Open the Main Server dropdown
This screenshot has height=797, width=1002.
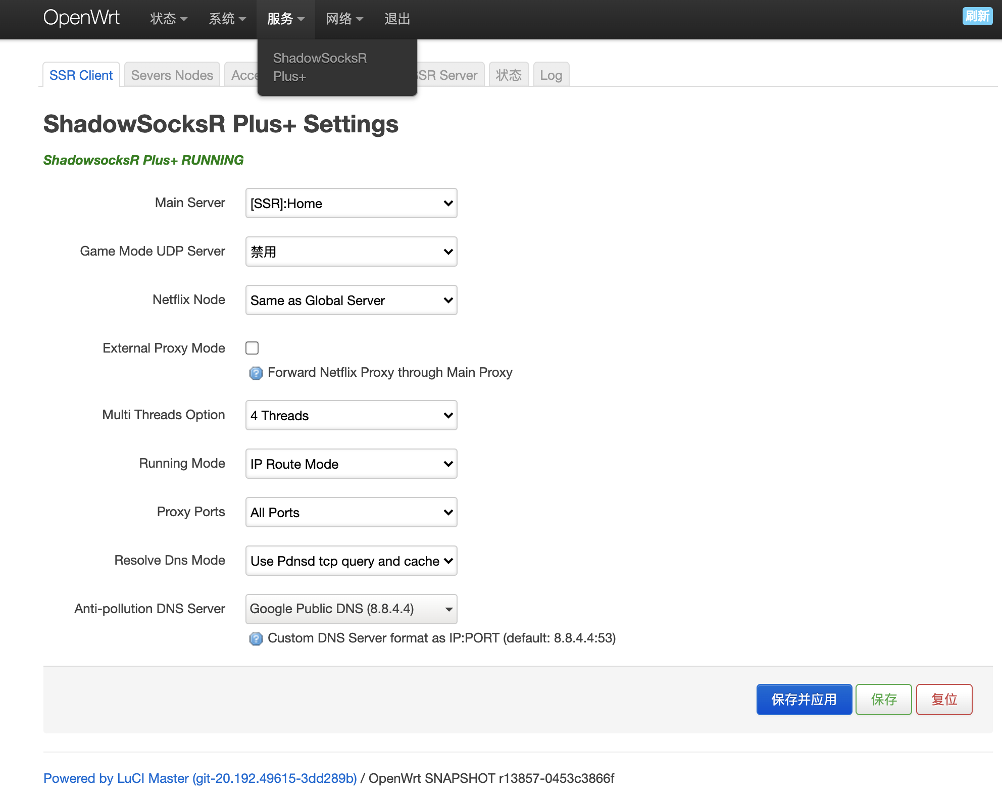pos(352,203)
